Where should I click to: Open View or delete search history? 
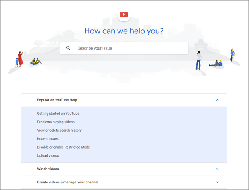click(x=59, y=130)
